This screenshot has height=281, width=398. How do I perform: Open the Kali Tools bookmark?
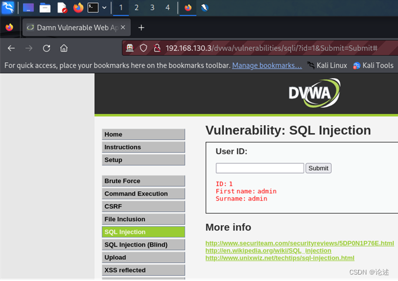click(373, 66)
